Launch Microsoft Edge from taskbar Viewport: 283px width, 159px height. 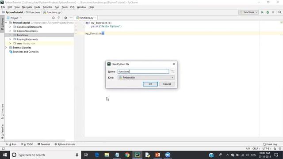(97, 155)
